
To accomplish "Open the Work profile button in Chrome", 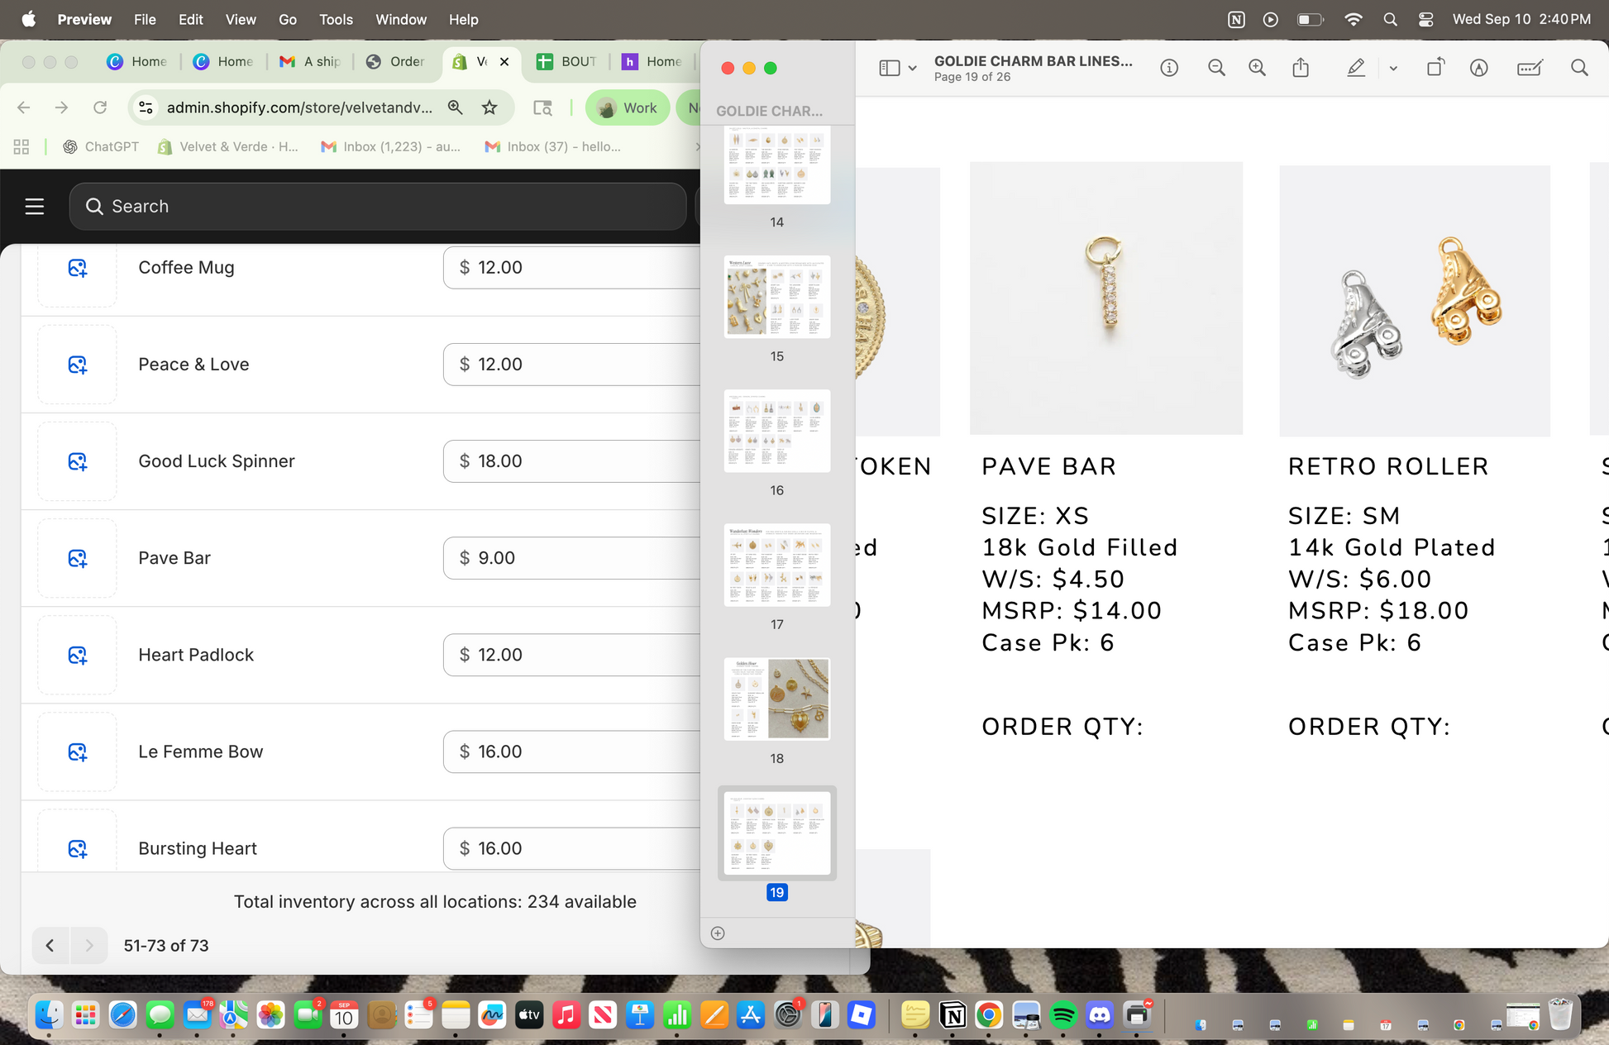I will point(628,108).
